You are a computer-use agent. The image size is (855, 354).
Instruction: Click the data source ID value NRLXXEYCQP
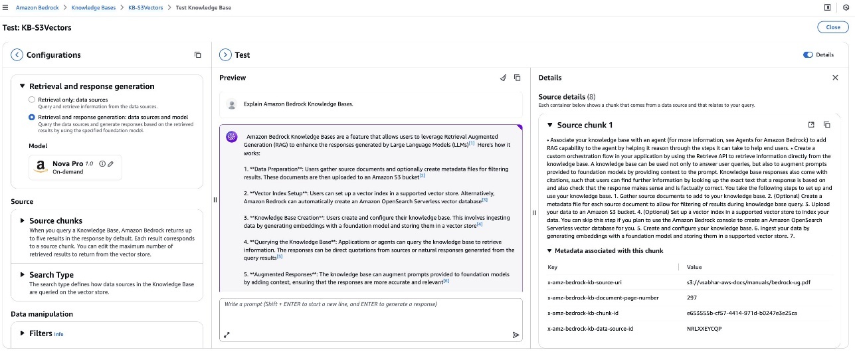704,329
